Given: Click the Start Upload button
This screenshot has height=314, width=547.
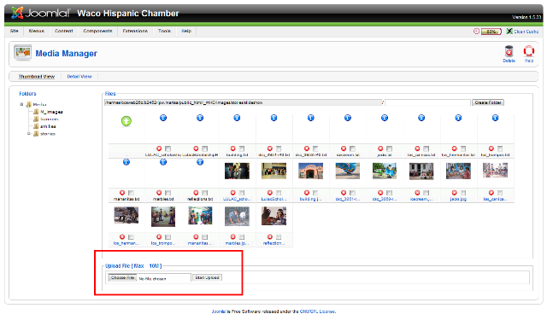Looking at the screenshot, I should [207, 277].
